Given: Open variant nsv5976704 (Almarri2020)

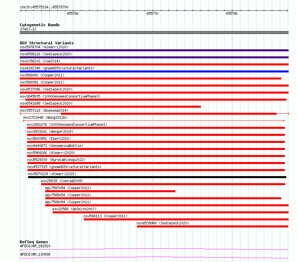Looking at the screenshot, I should pos(44,47).
